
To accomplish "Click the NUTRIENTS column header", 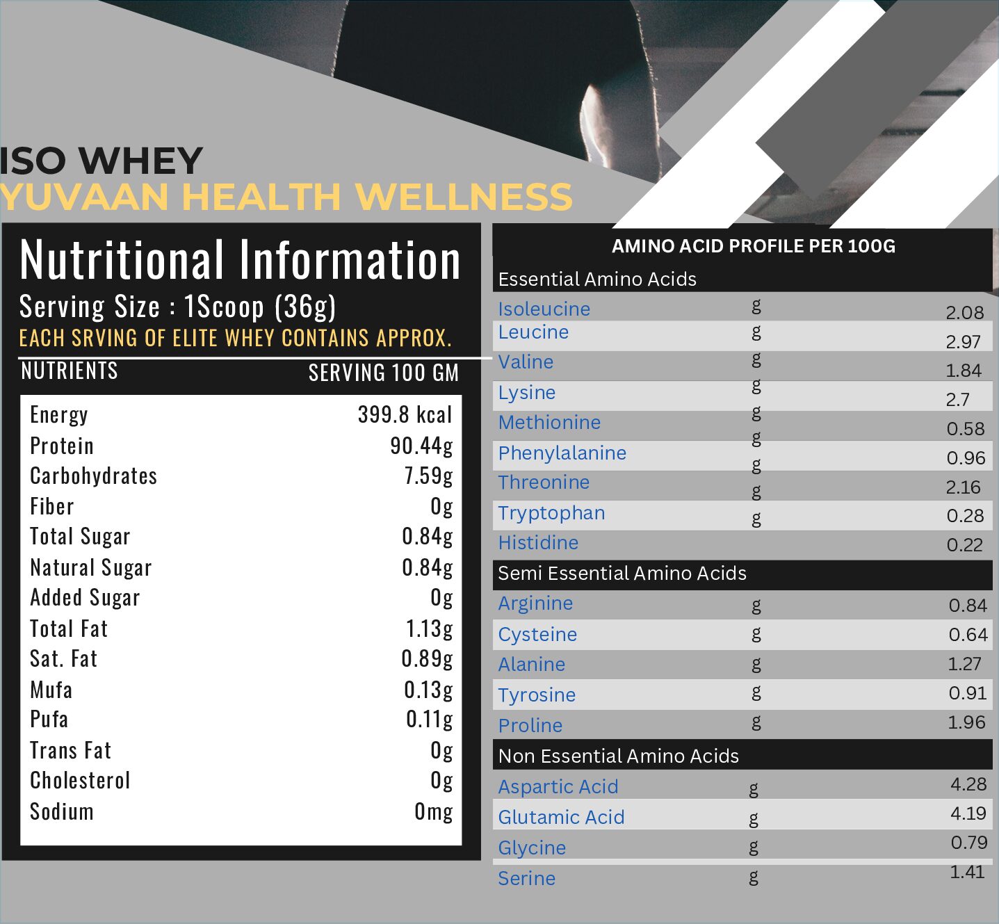I will click(70, 371).
